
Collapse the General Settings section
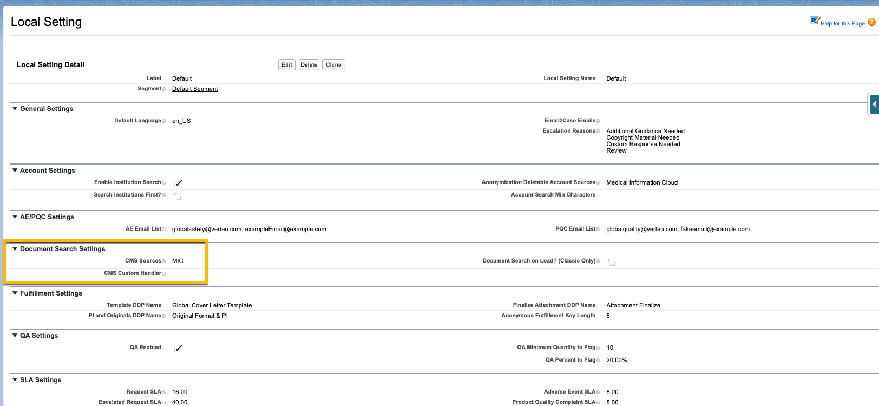15,109
